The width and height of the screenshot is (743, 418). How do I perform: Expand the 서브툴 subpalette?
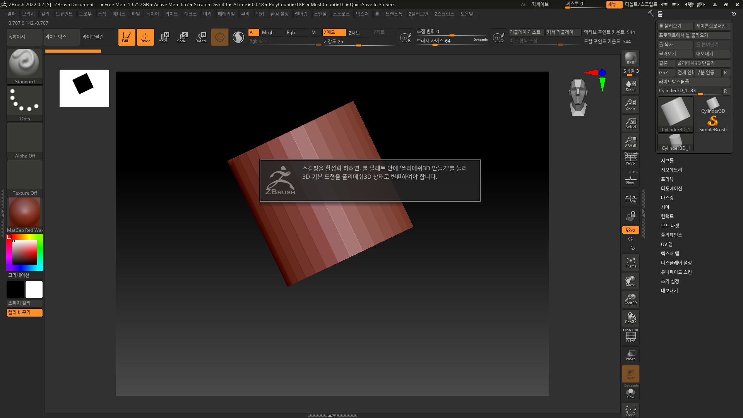click(667, 161)
